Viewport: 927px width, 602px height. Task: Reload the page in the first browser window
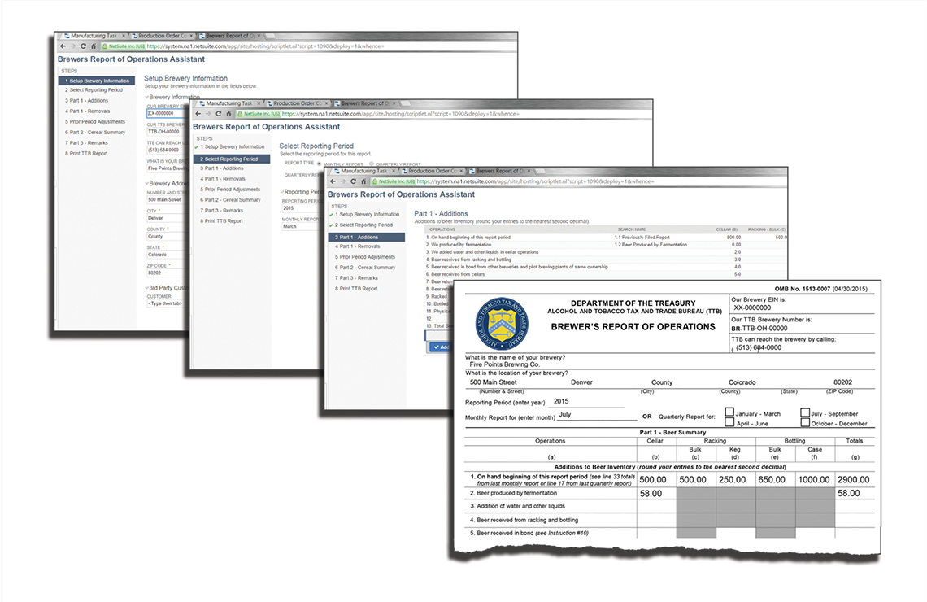pos(82,46)
